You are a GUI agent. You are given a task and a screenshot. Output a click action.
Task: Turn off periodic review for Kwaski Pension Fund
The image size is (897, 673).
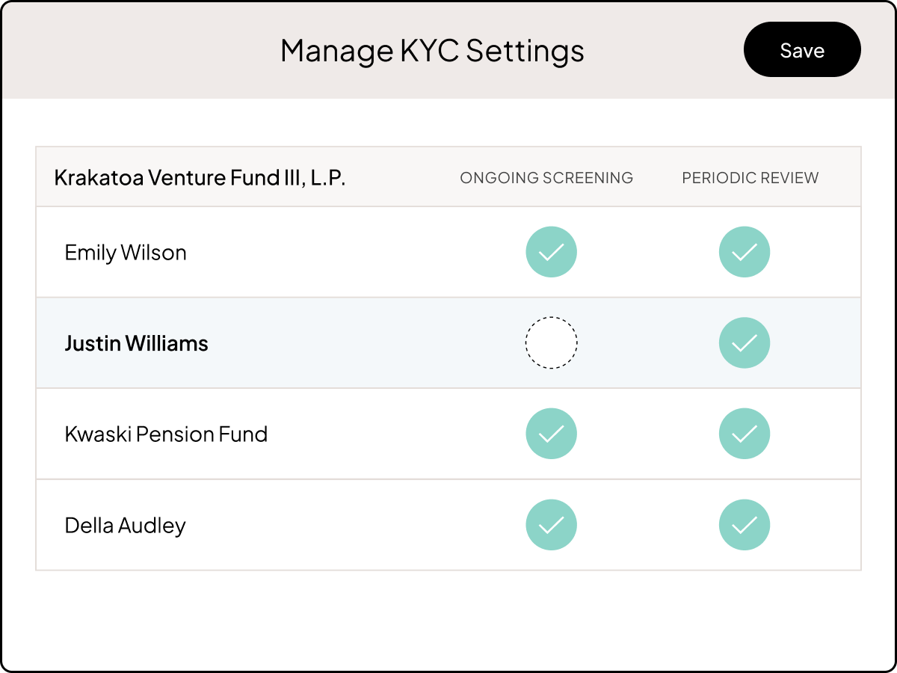(x=745, y=434)
